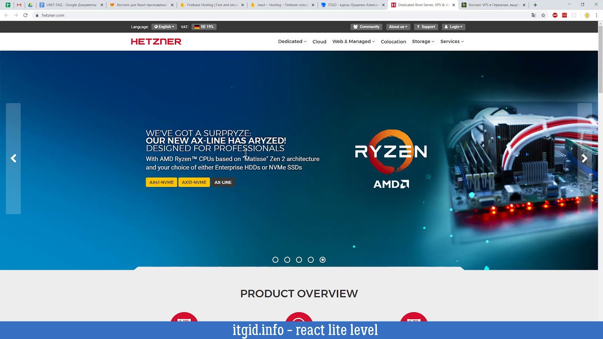This screenshot has height=339, width=603.
Task: Click the AX51-NVME button
Action: [194, 182]
